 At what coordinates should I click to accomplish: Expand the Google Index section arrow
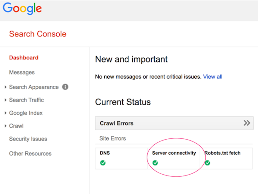(6, 113)
